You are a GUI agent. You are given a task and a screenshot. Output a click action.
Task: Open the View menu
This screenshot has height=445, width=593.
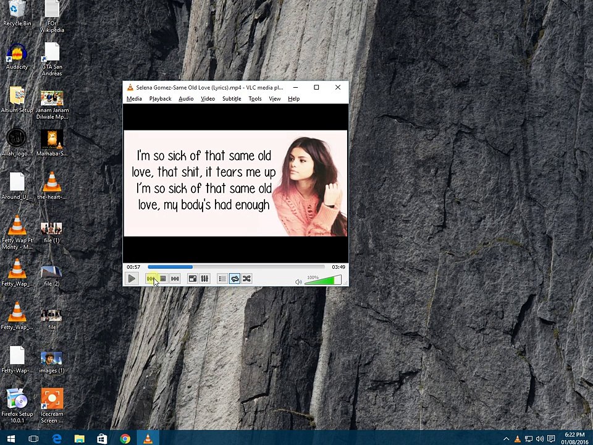275,99
